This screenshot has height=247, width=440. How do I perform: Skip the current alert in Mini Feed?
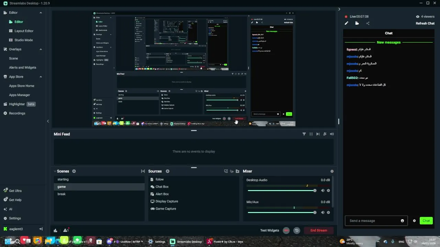pos(318,134)
